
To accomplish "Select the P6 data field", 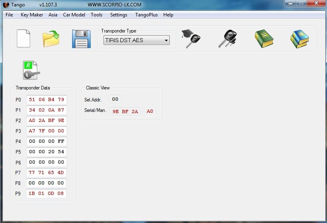I will pos(47,162).
